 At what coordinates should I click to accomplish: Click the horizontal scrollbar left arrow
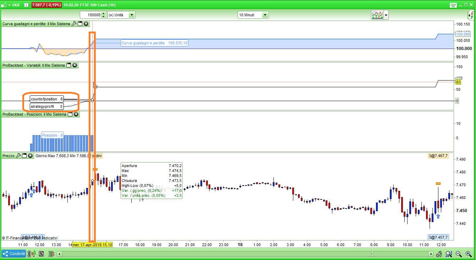pyautogui.click(x=59, y=254)
